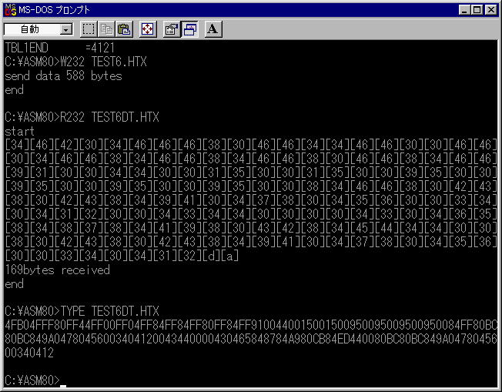Image resolution: width=502 pixels, height=392 pixels.
Task: Click the TYPE TEST6DT.HTX command line
Action: click(82, 311)
